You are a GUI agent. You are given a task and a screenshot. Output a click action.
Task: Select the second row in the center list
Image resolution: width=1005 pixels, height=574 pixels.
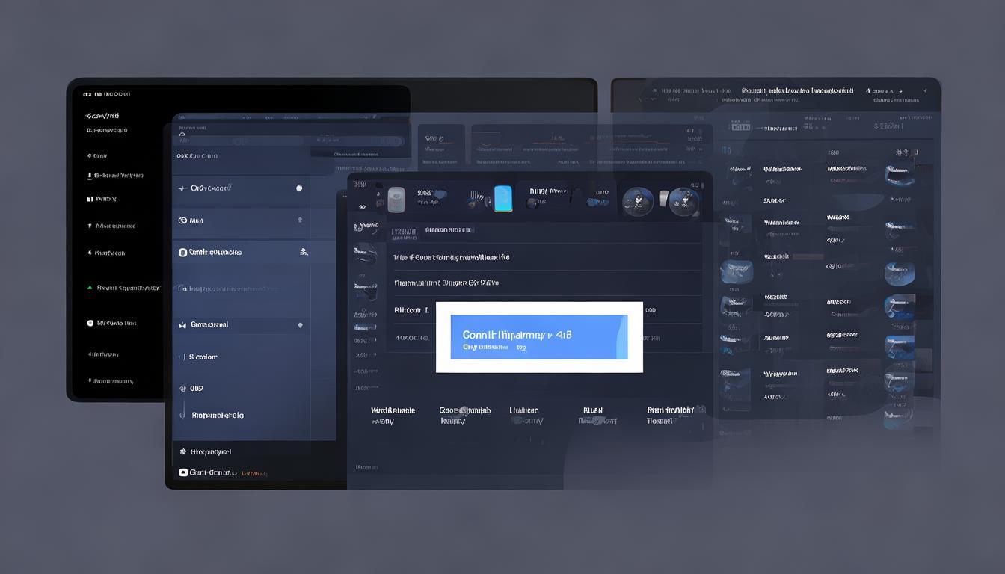click(x=446, y=283)
